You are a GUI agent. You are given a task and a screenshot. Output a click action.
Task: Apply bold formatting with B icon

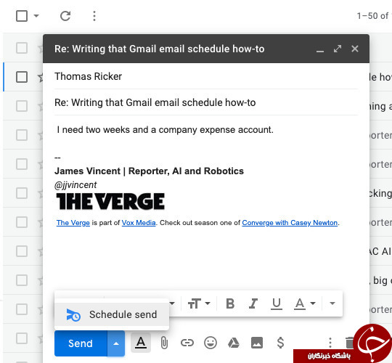tap(230, 303)
